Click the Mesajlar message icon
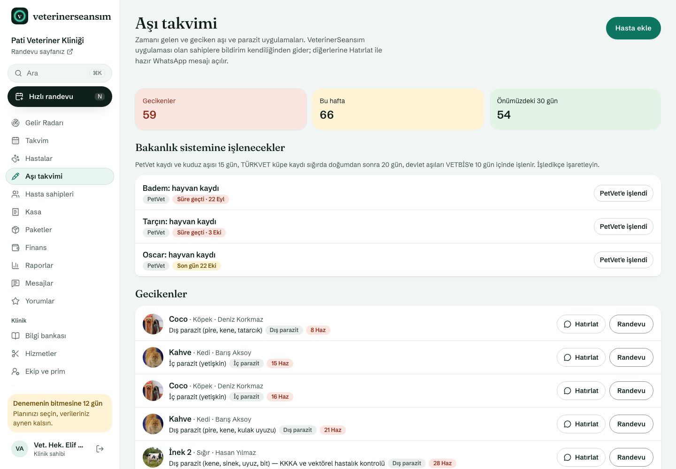 point(15,283)
